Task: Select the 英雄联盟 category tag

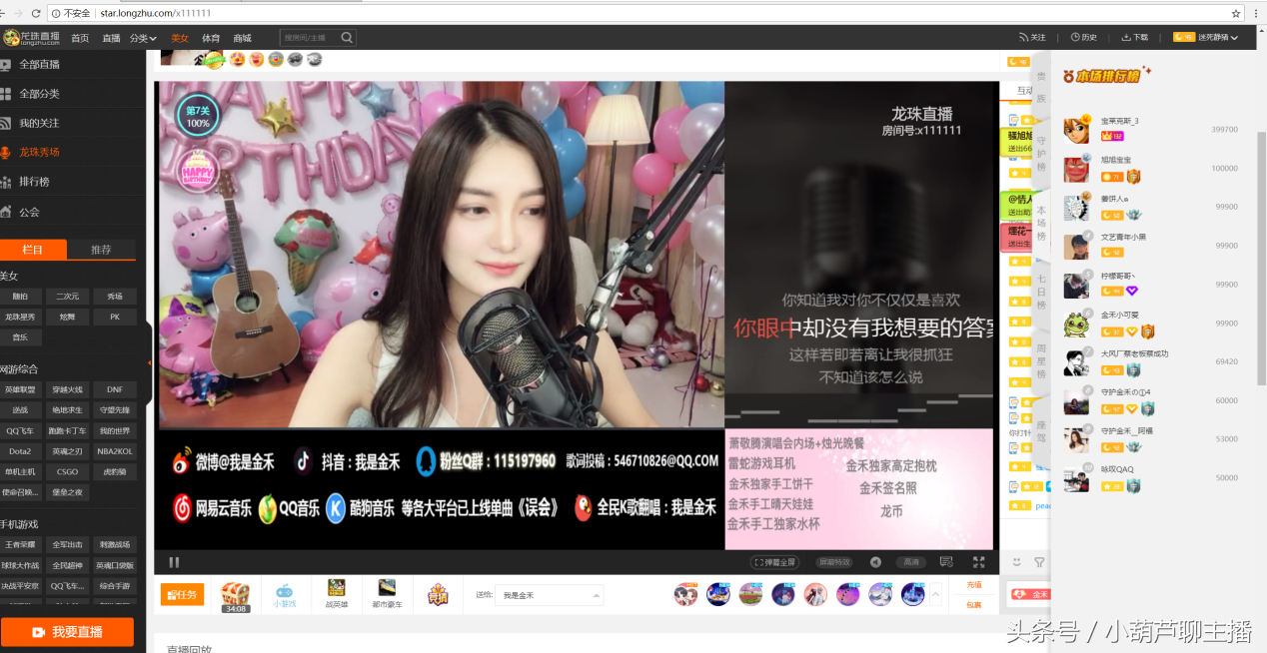Action: tap(20, 389)
